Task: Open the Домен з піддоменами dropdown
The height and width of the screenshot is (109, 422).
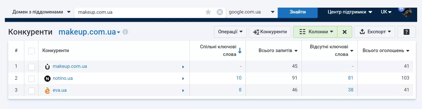Action: point(41,12)
